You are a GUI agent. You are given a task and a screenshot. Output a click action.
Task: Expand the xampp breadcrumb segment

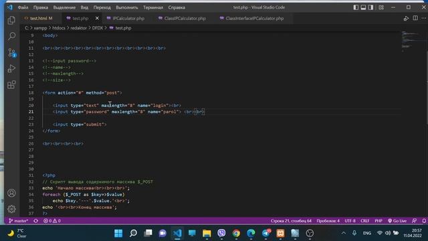click(40, 28)
